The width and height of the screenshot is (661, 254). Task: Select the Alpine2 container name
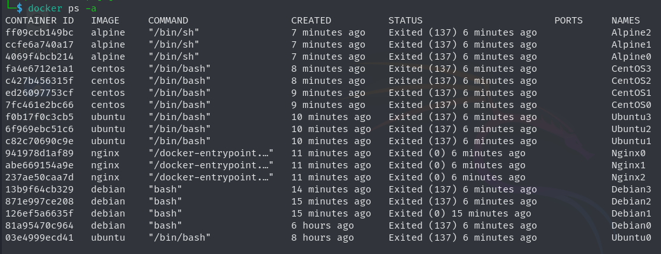(x=631, y=32)
